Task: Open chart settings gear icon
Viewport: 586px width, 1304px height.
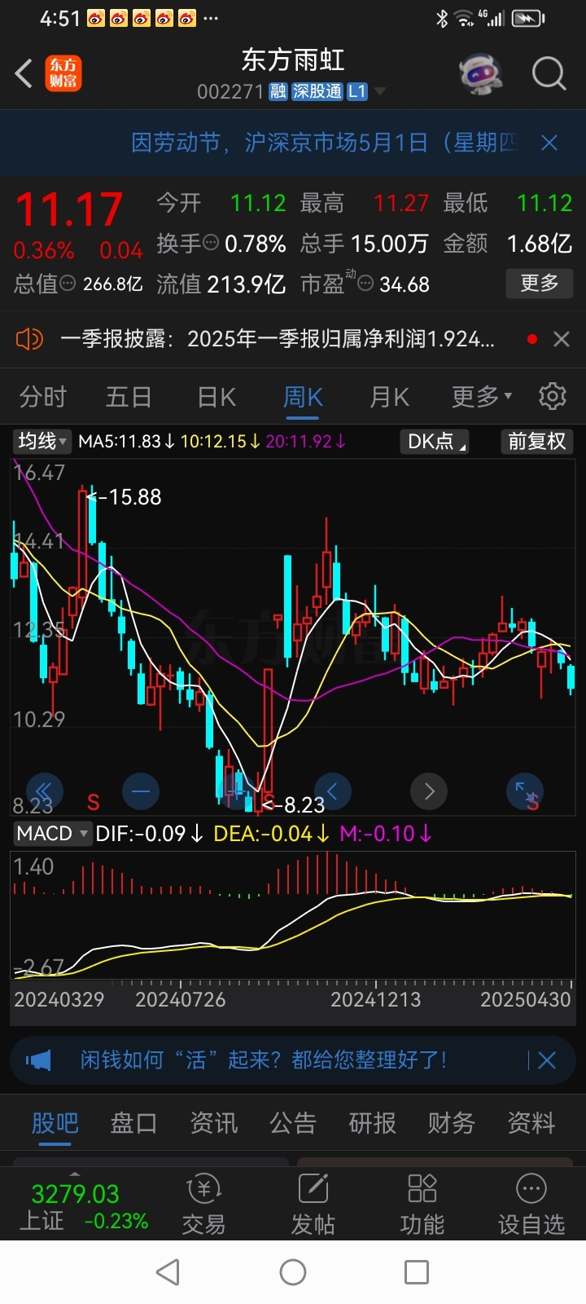Action: [x=553, y=396]
